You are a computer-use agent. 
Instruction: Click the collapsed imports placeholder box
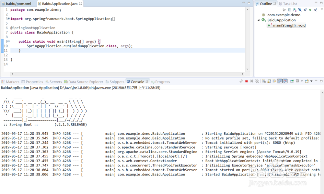click(113, 19)
